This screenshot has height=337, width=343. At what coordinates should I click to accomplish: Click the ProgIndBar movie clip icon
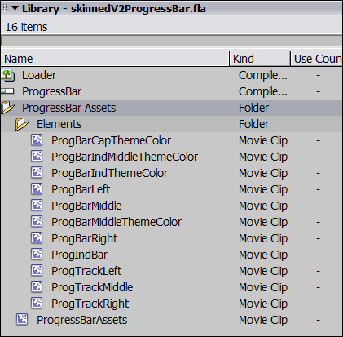point(37,255)
